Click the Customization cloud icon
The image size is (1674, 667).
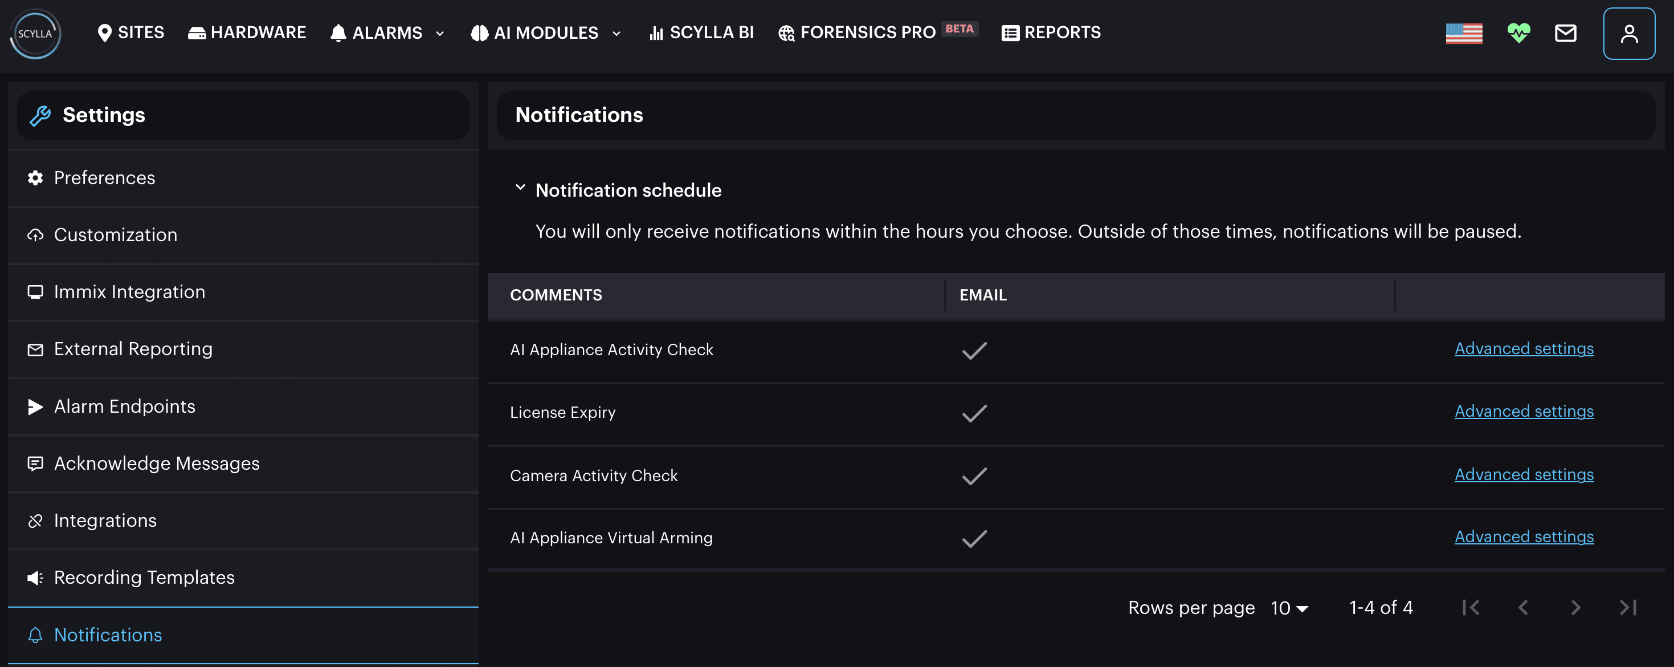click(x=35, y=235)
